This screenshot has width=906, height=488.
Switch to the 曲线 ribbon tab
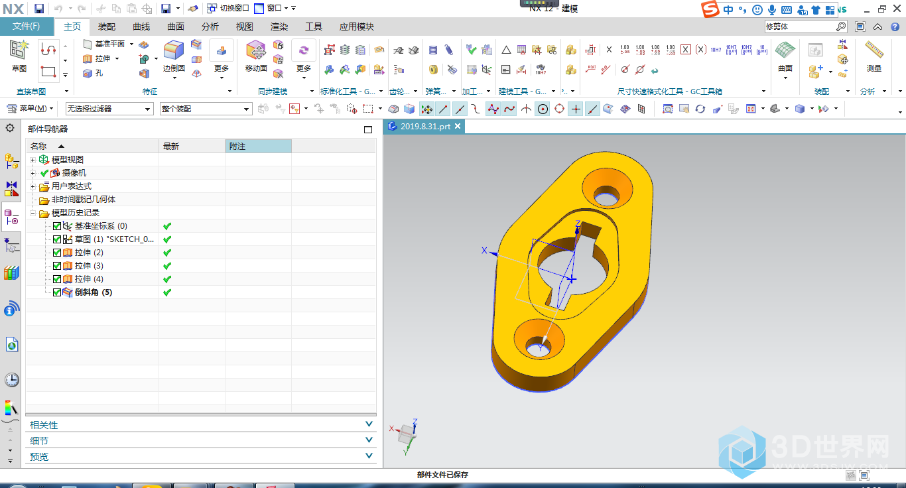pos(141,27)
